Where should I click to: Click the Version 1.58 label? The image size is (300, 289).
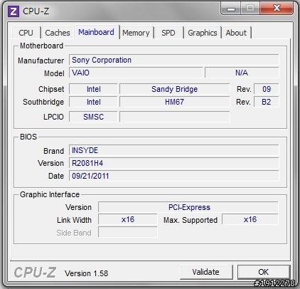(87, 273)
